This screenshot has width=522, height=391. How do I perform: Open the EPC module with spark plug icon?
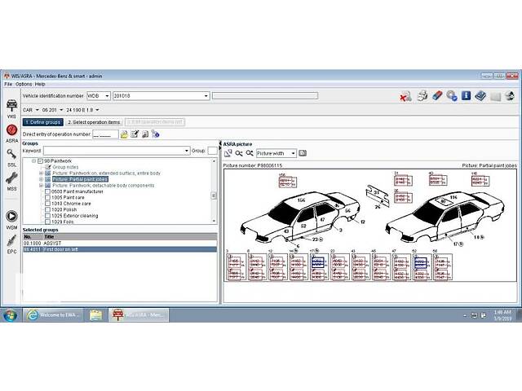11,244
